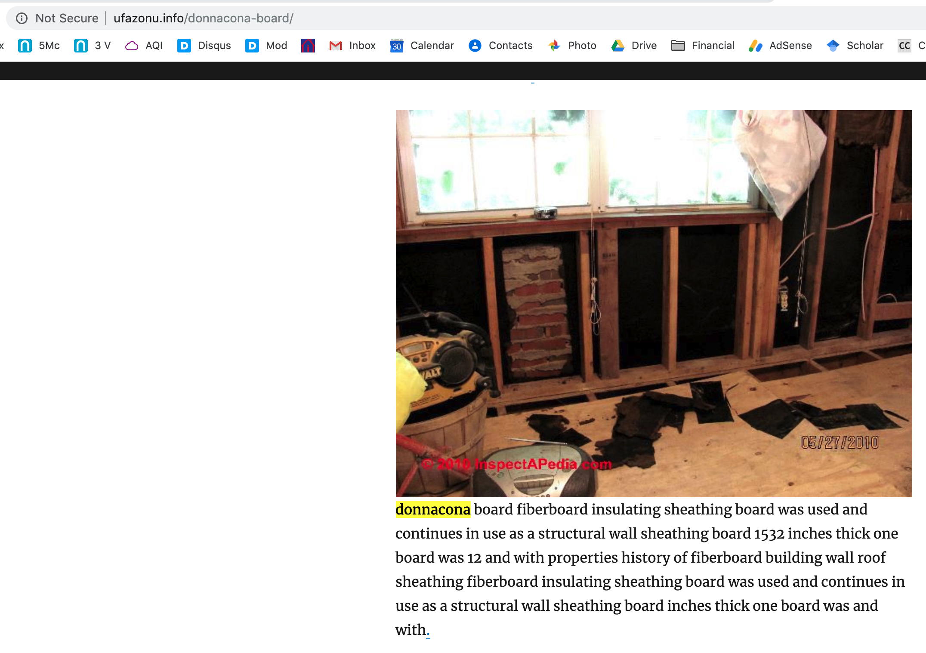Click the red house icon bookmark
This screenshot has width=926, height=653.
coord(308,46)
